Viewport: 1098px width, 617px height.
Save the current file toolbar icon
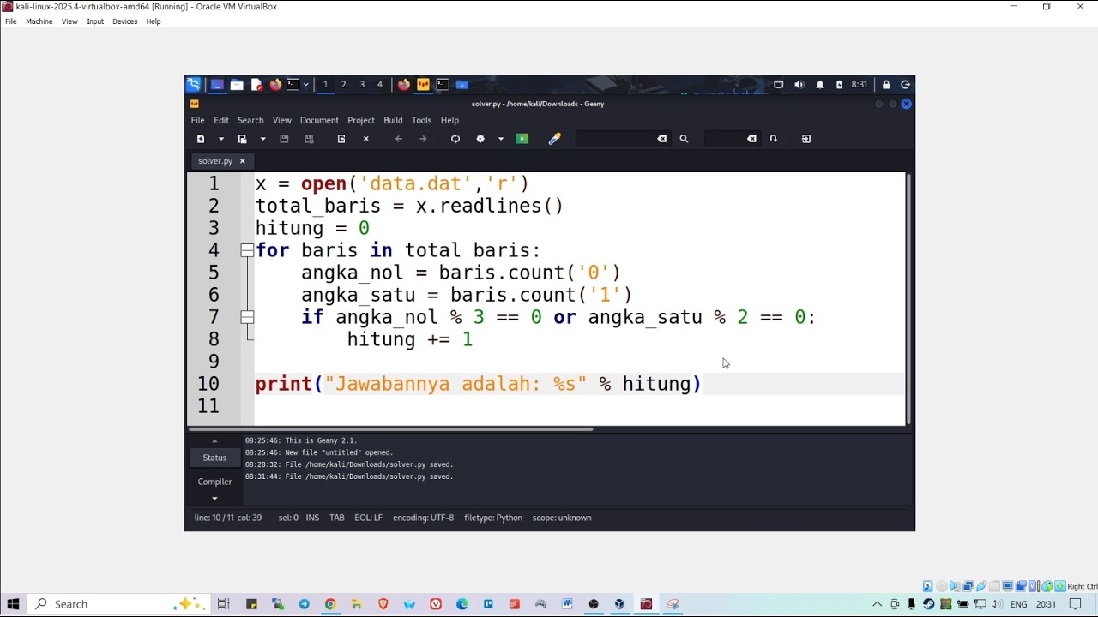(284, 139)
